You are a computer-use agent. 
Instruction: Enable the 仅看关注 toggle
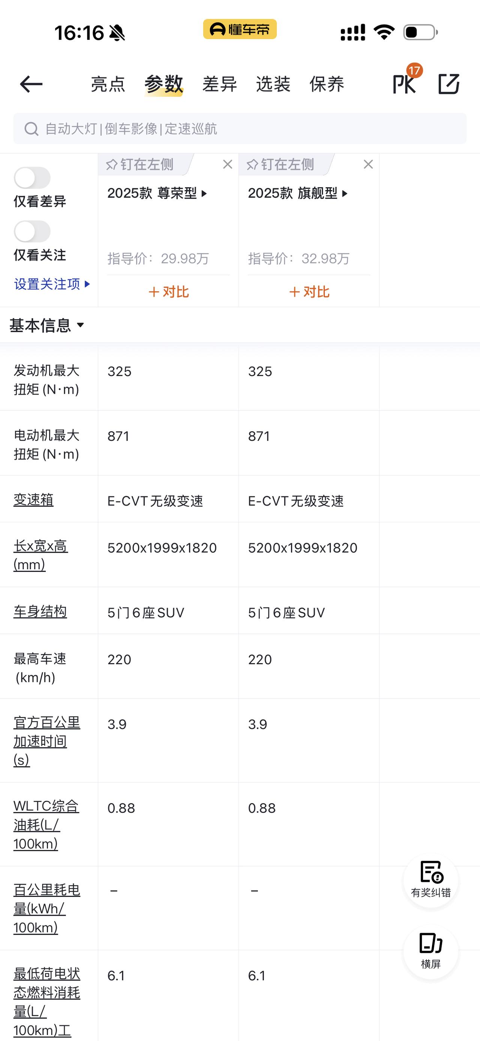click(32, 232)
